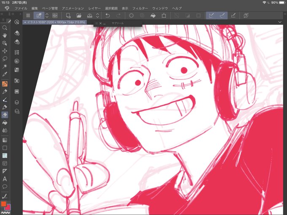Open the ファイル menu

[x=21, y=8]
